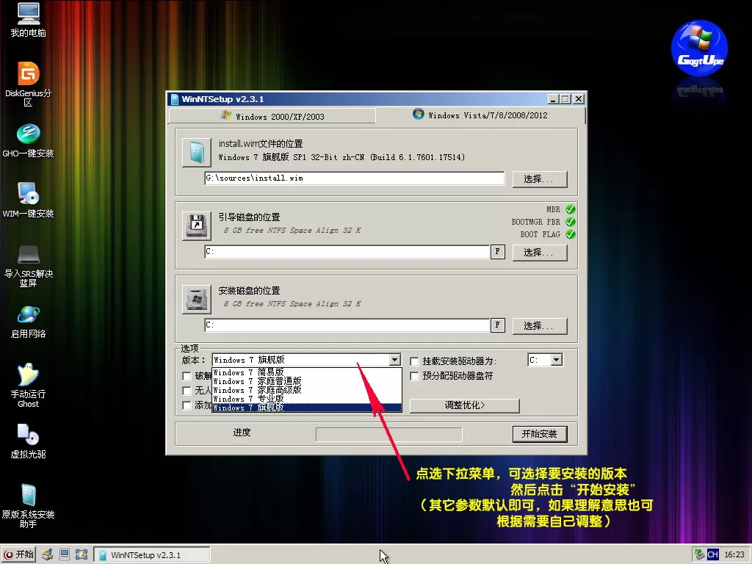Viewport: 752px width, 564px height.
Task: Open the C: mount drive letter dropdown
Action: click(556, 360)
